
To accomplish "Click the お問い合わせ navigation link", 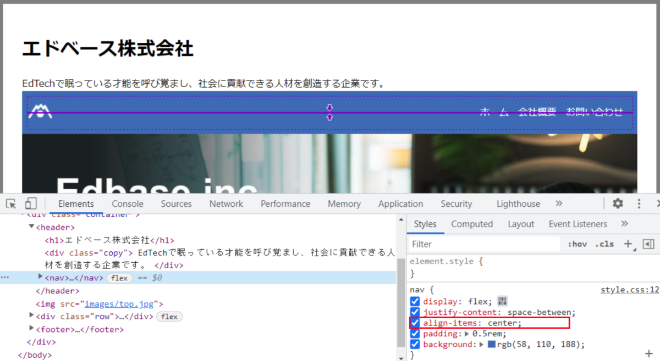I will click(595, 112).
